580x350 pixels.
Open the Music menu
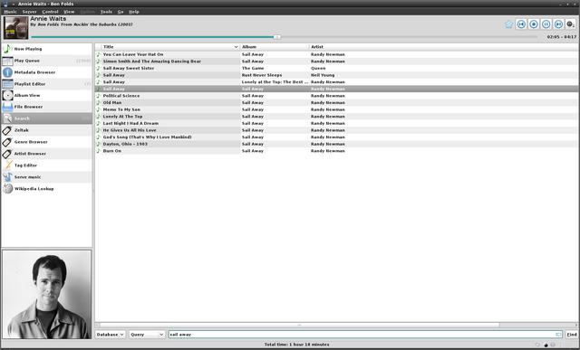10,12
